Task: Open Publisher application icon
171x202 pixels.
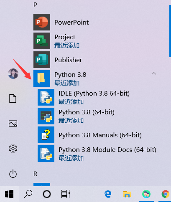Action: click(42, 60)
